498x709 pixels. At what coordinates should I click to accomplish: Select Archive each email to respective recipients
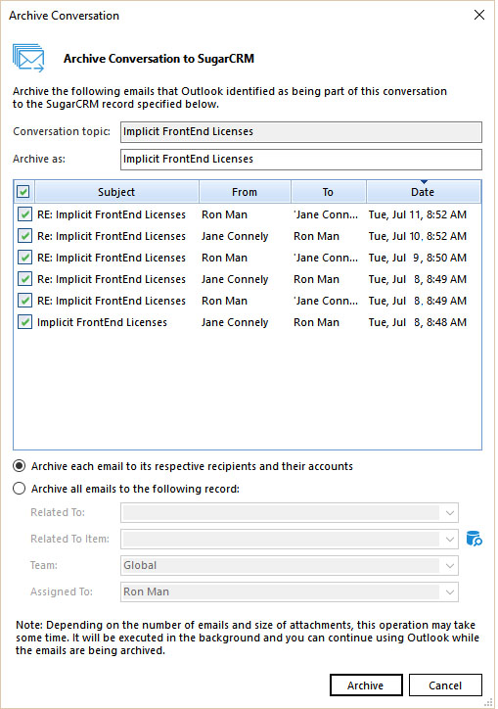[x=19, y=466]
